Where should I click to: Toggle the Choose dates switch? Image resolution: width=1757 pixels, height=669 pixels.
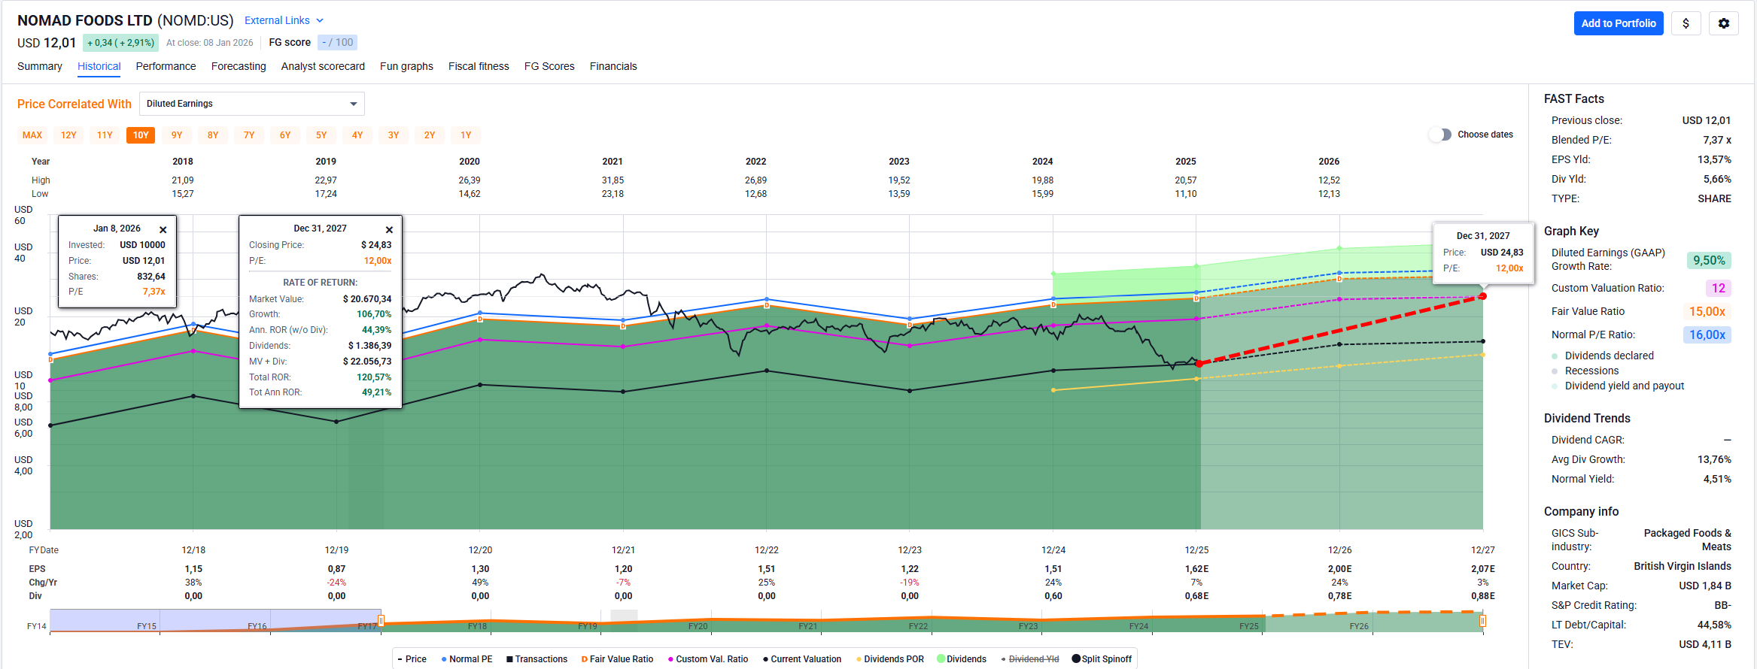click(1439, 135)
